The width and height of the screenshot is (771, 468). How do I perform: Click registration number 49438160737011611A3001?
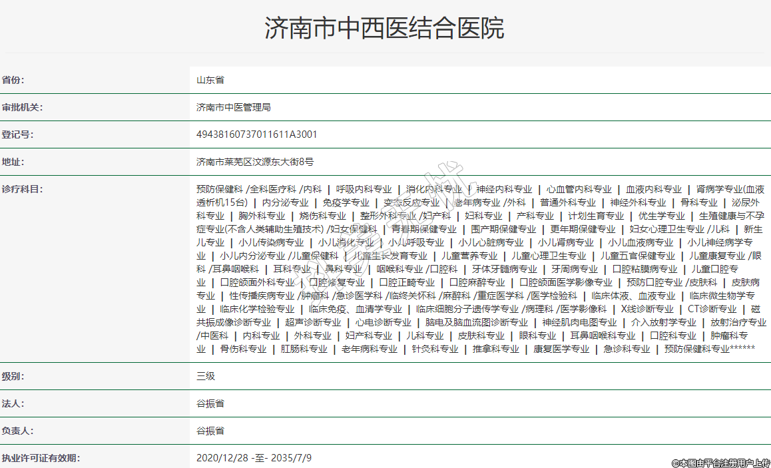(257, 134)
